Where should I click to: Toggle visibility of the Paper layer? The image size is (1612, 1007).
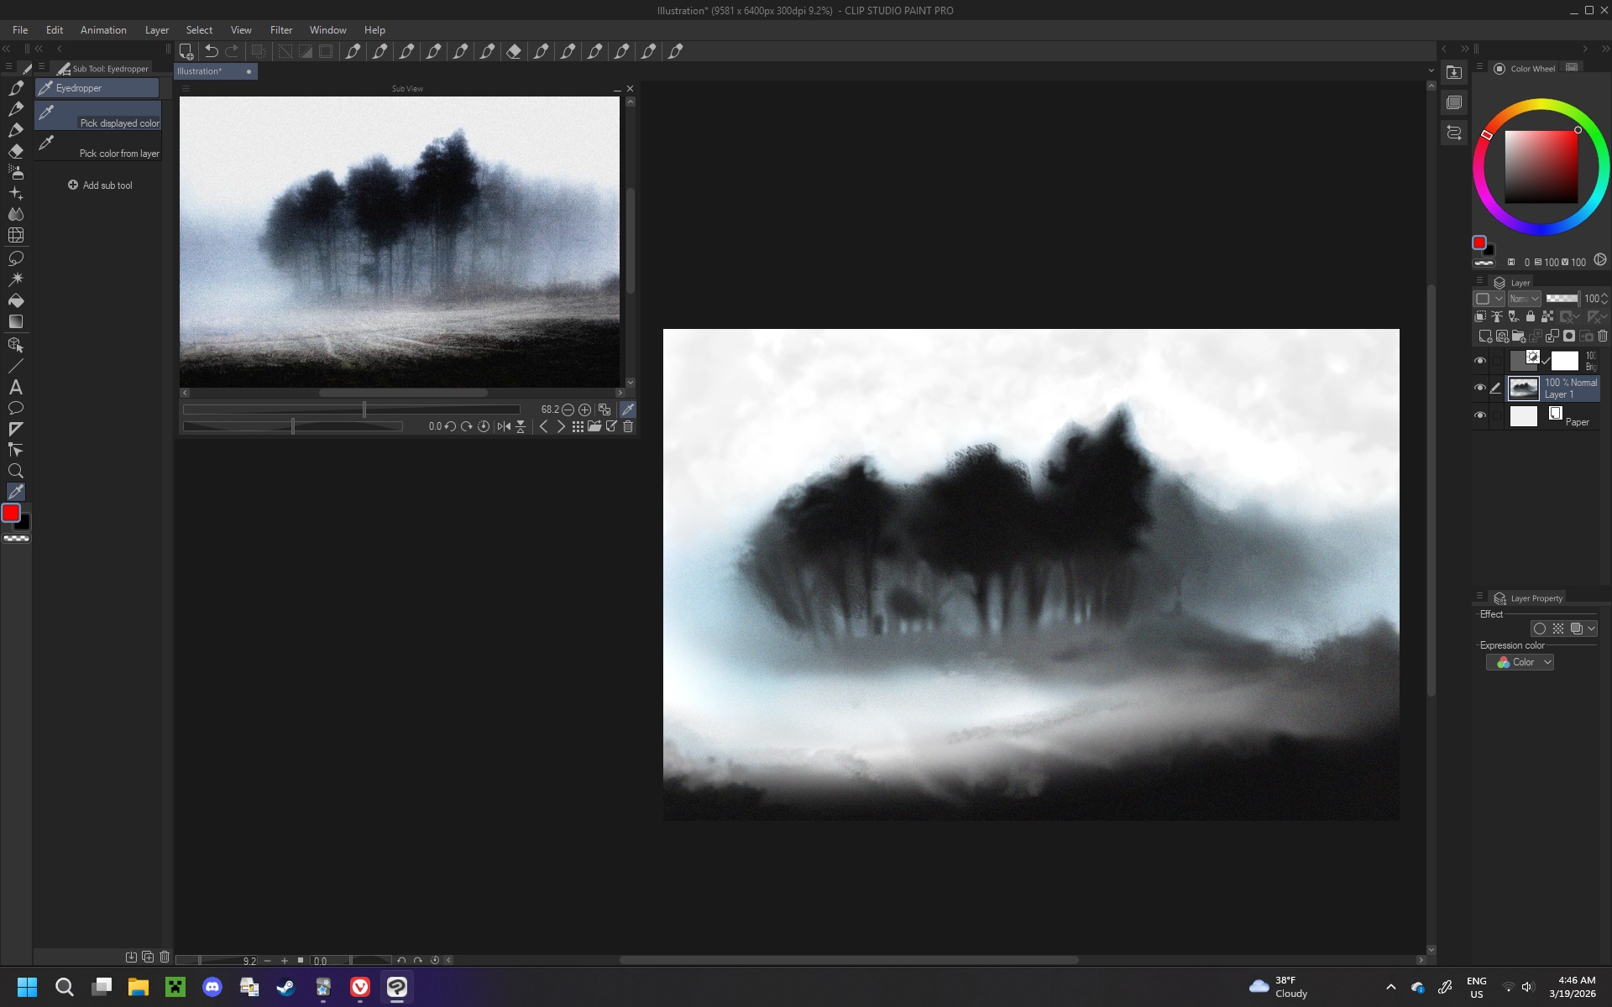pos(1480,415)
